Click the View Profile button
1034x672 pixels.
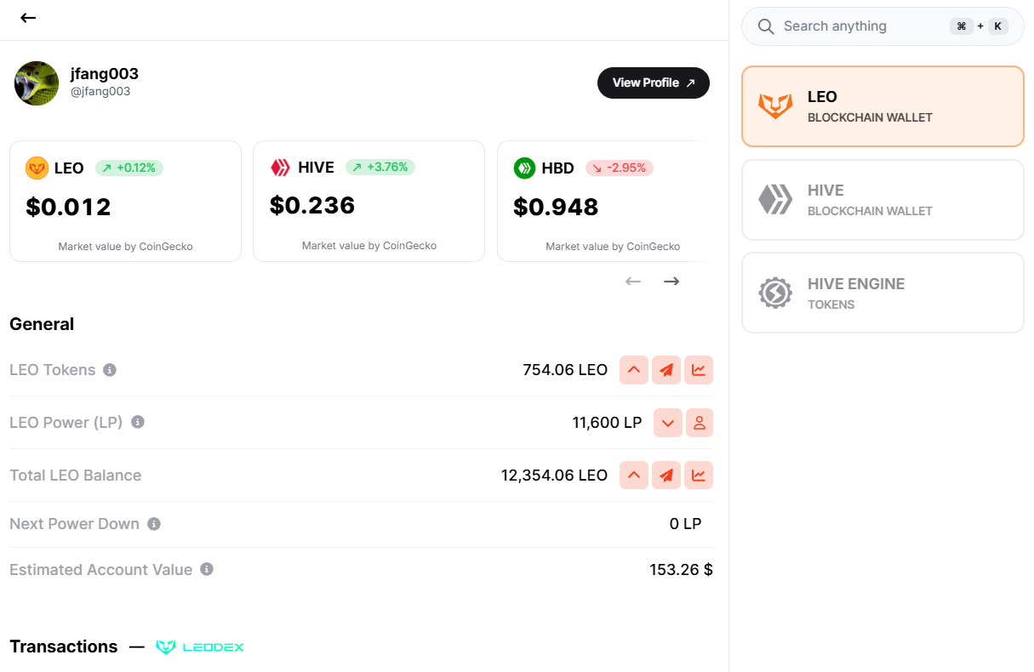coord(654,83)
